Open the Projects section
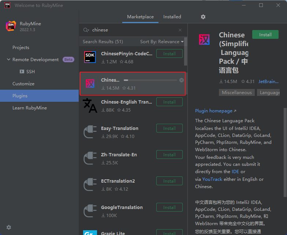Screen dimensions: 287x235 coord(21,48)
